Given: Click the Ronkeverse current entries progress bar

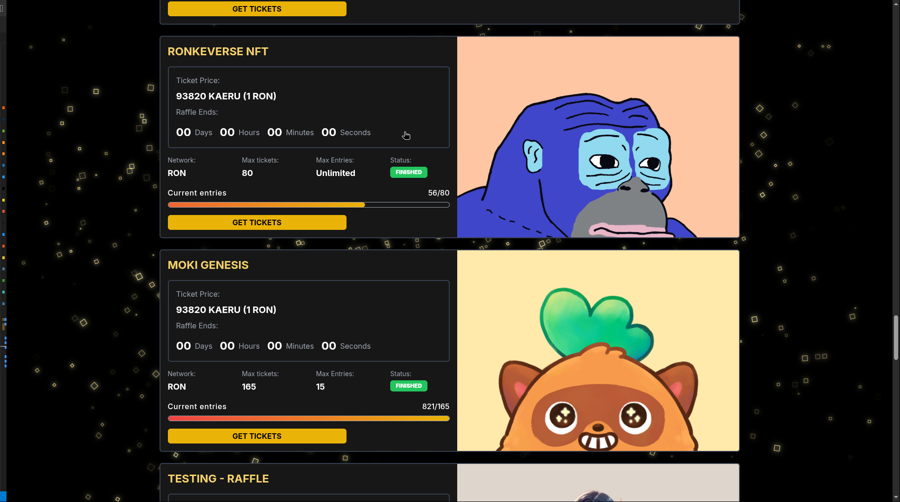Looking at the screenshot, I should click(x=308, y=205).
